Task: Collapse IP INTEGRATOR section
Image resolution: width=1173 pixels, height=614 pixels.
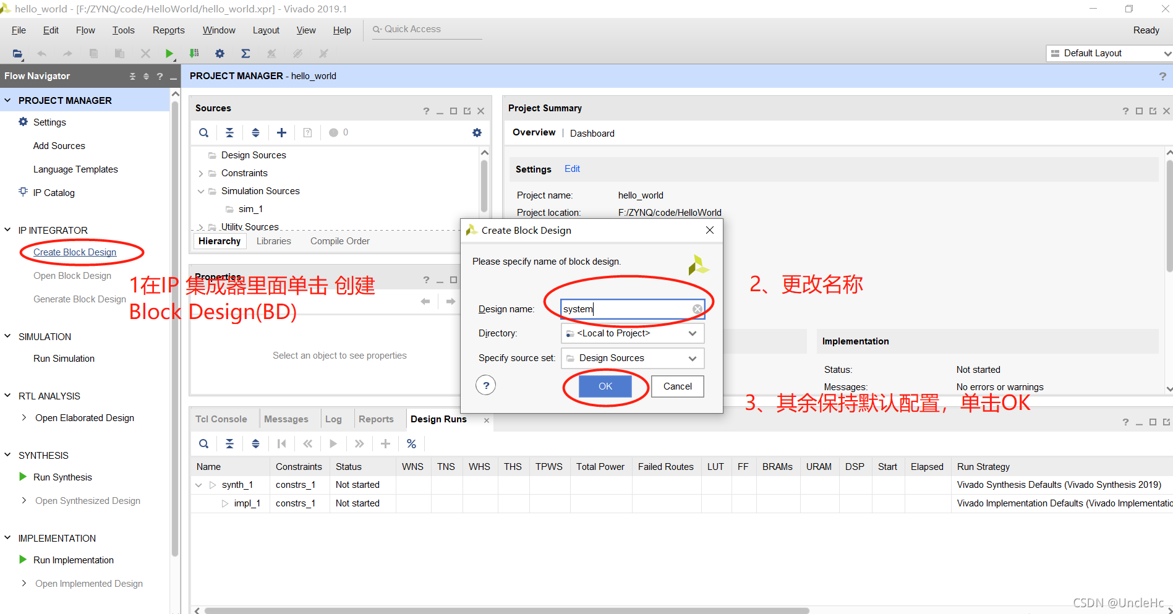Action: point(7,230)
